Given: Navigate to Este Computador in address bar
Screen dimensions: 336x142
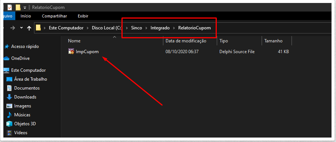Looking at the screenshot, I should pos(66,28).
